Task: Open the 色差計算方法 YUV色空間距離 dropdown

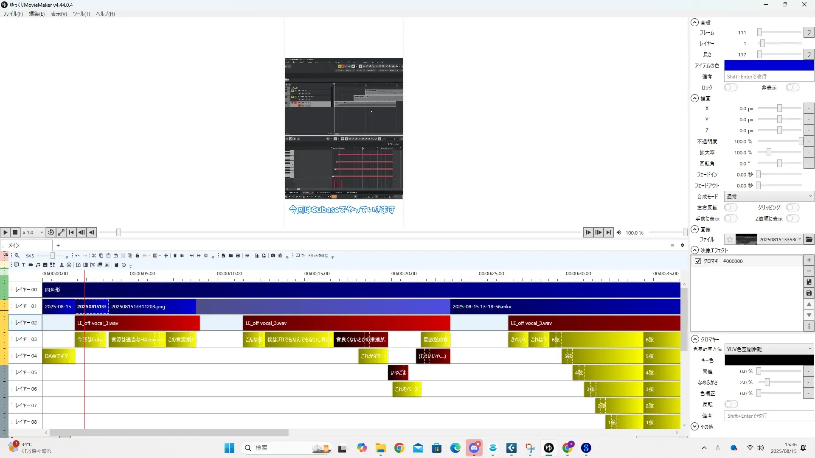Action: pos(769,349)
